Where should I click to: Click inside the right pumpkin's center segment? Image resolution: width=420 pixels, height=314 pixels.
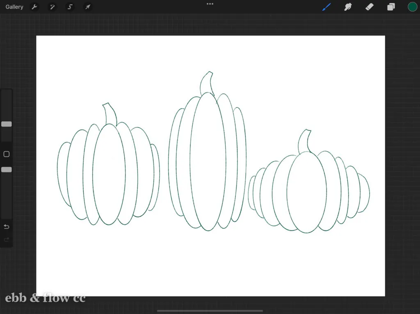pos(307,192)
